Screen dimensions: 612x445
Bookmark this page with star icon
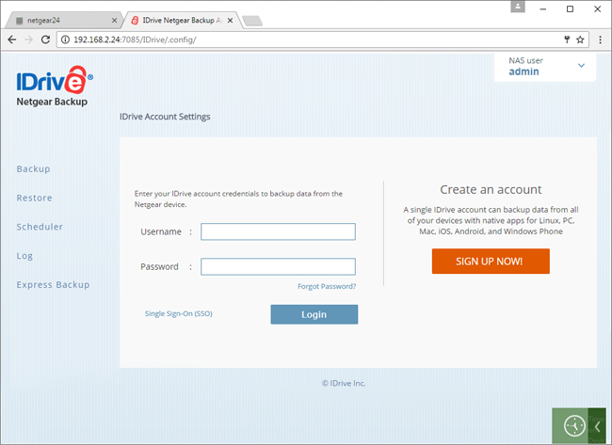[x=580, y=40]
